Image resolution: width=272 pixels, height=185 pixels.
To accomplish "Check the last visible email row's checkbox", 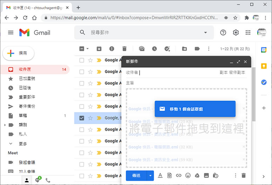I will click(x=82, y=176).
